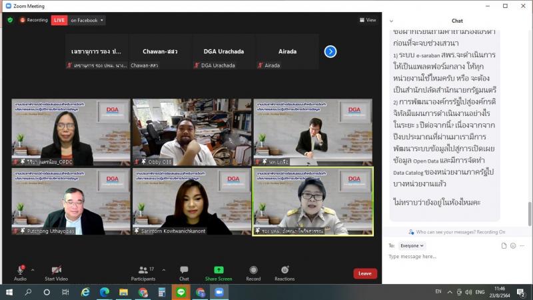This screenshot has width=533, height=300.
Task: Open Windows taskbar search
Action: click(x=28, y=292)
